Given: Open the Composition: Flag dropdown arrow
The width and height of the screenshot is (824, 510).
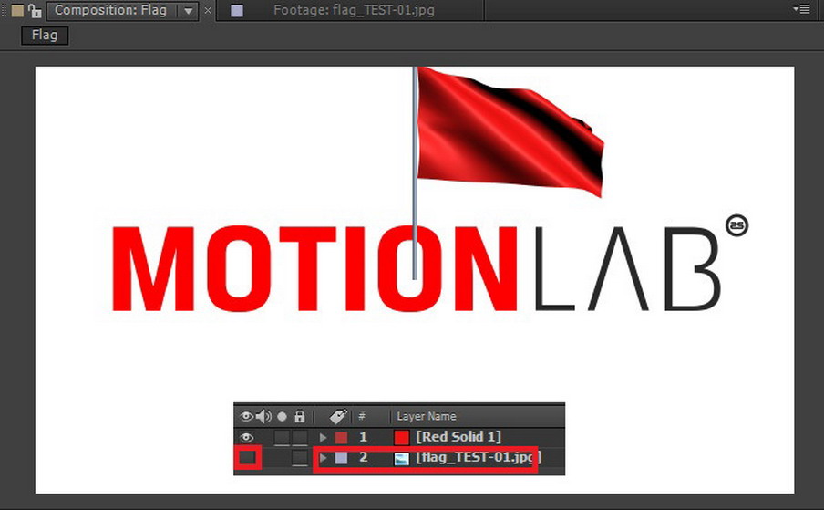Looking at the screenshot, I should click(188, 11).
